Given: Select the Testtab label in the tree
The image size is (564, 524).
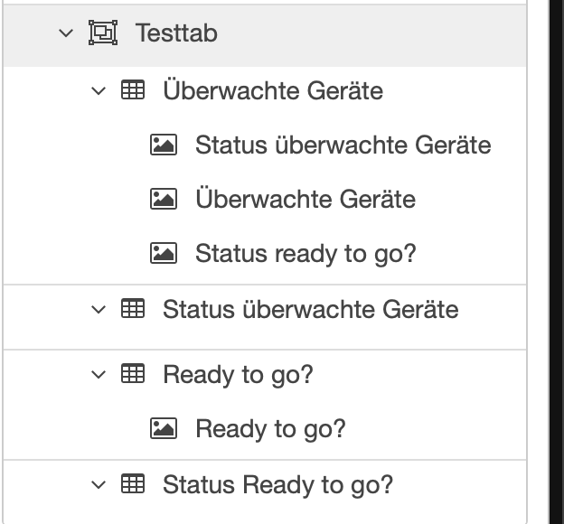Looking at the screenshot, I should click(x=176, y=33).
